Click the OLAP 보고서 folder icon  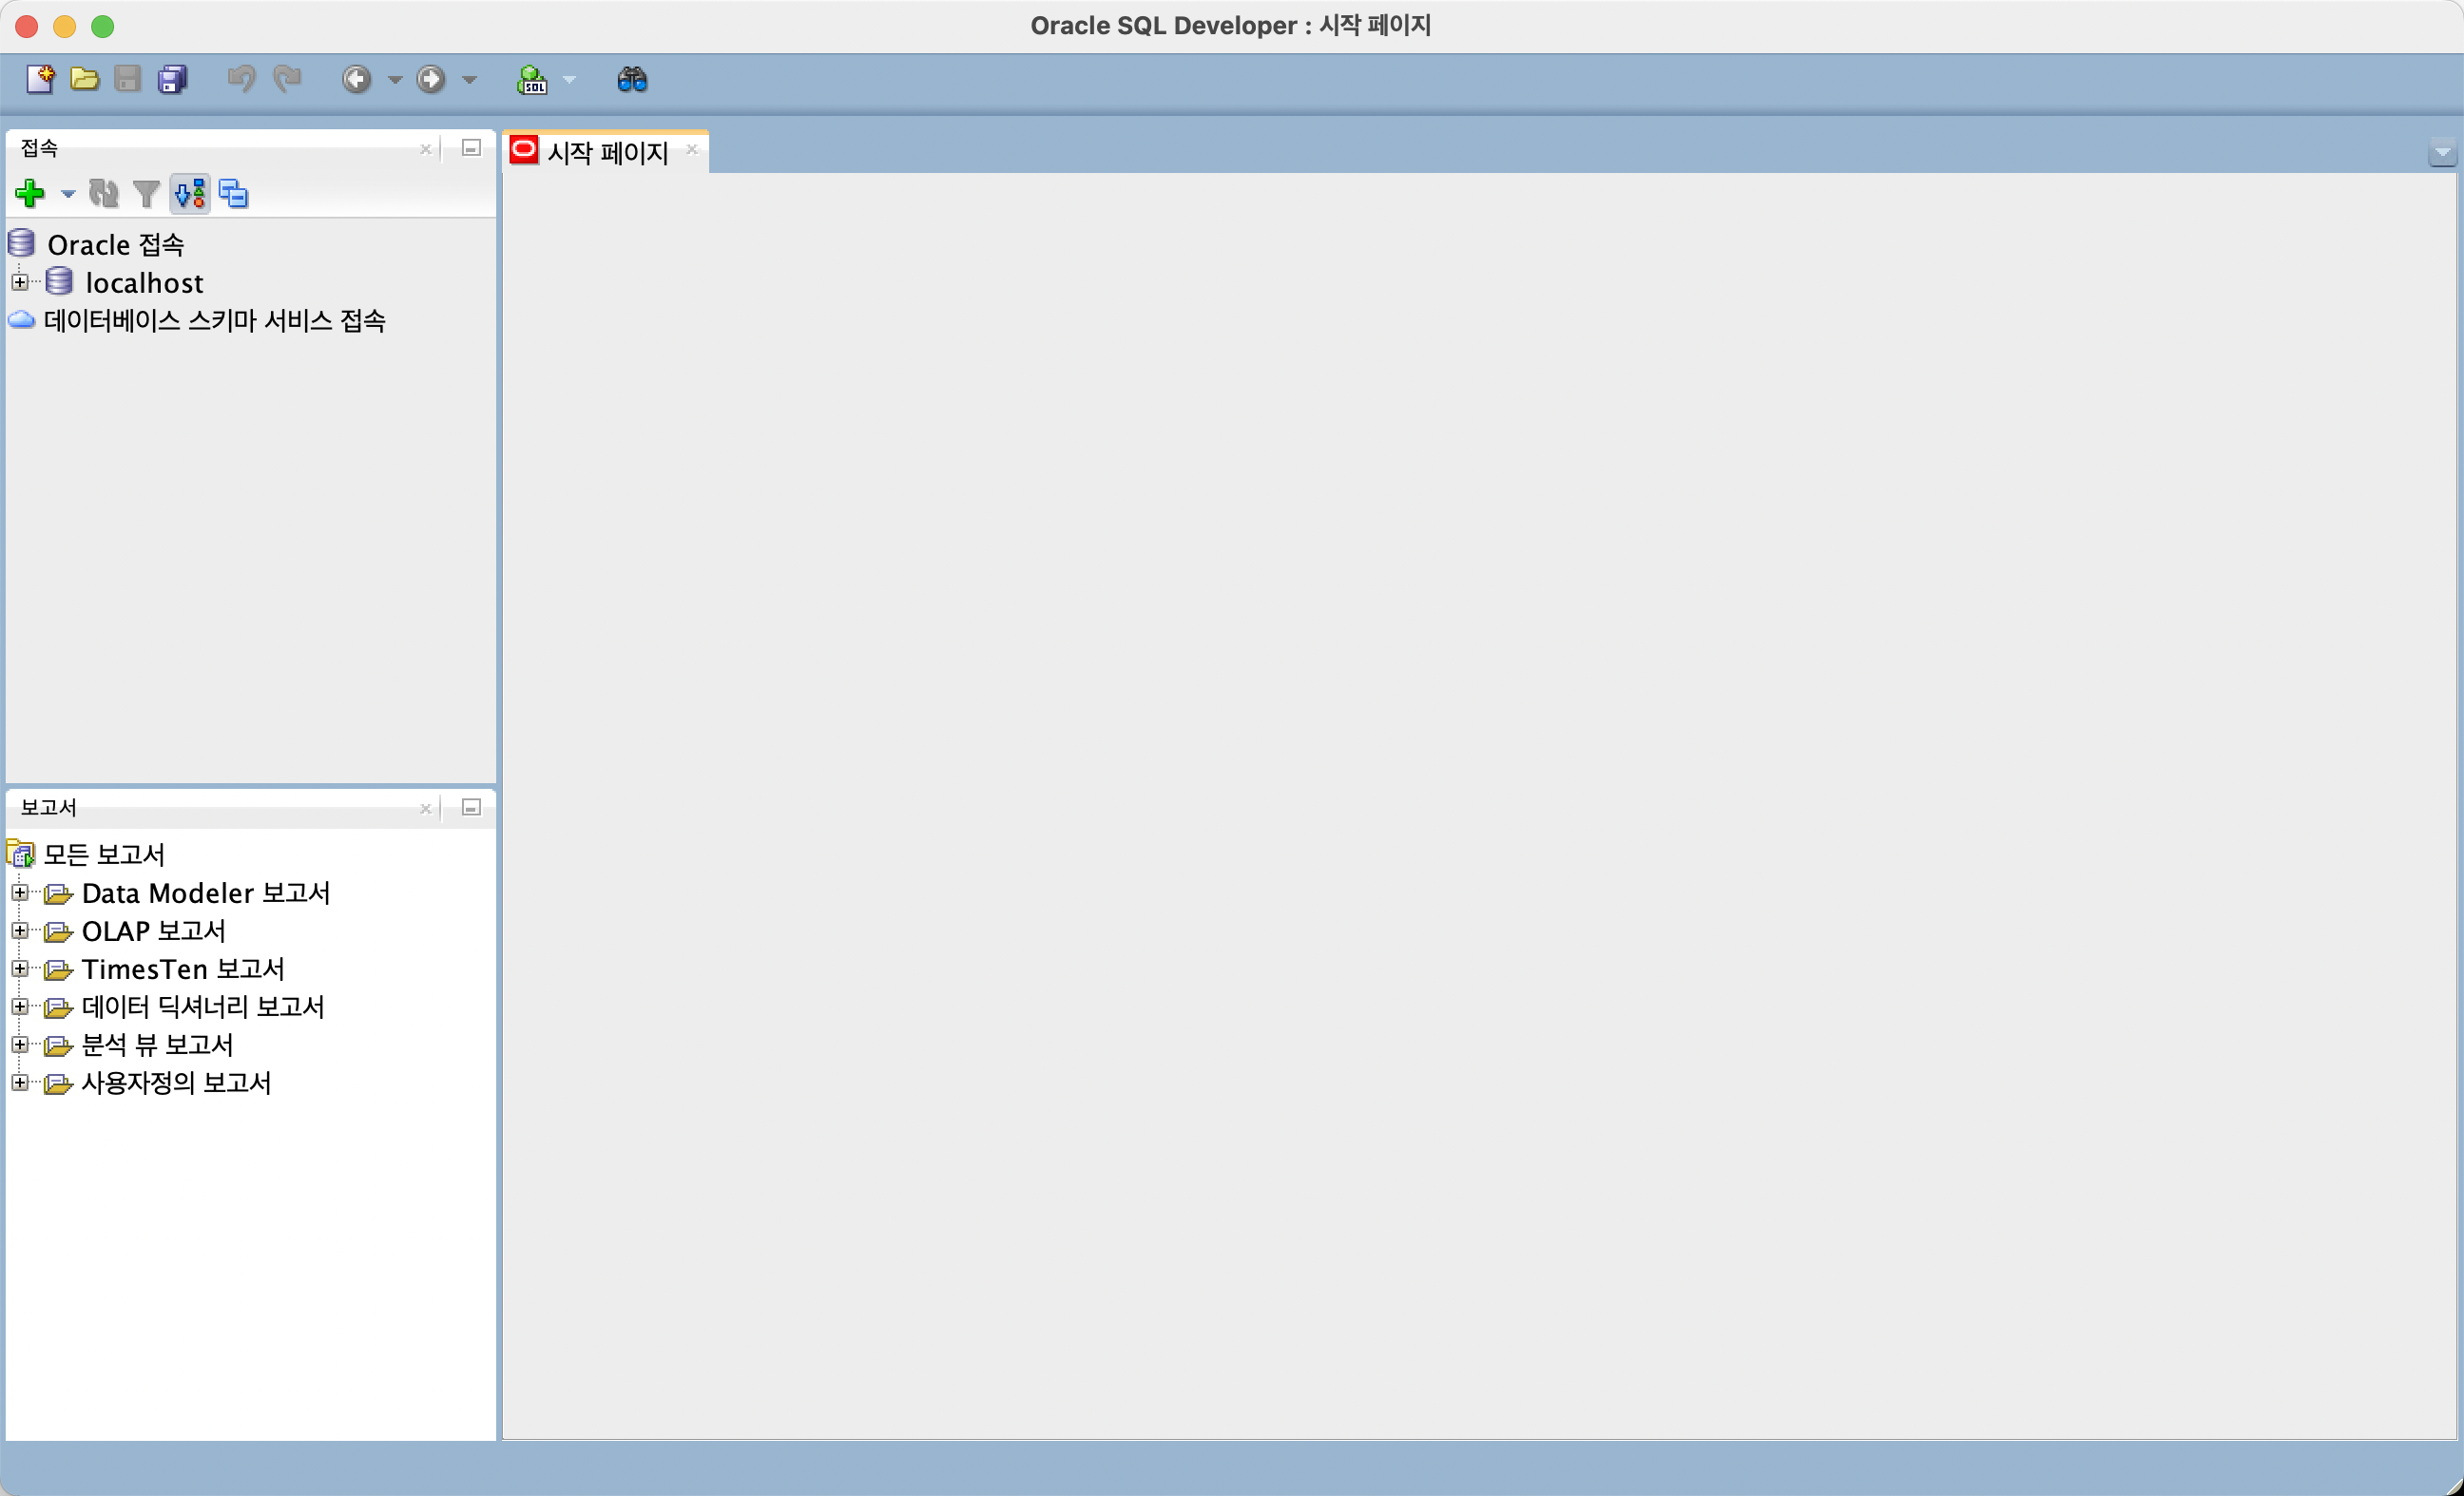pyautogui.click(x=59, y=932)
